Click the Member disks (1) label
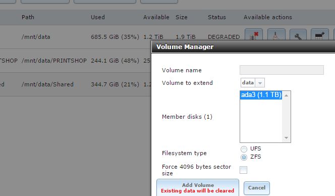This screenshot has width=335, height=196. coord(187,117)
